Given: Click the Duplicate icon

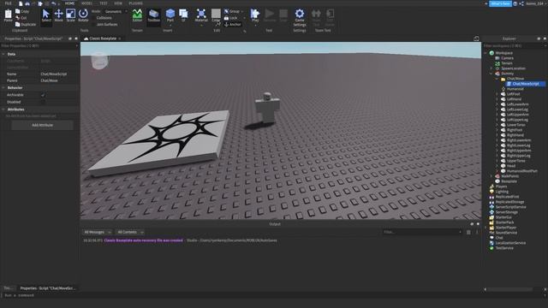Looking at the screenshot, I should click(x=18, y=24).
